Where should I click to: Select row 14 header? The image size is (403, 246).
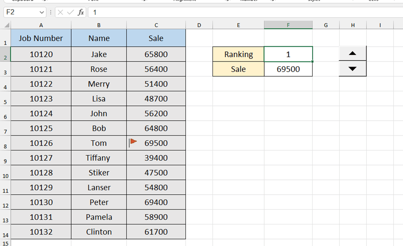[5, 232]
